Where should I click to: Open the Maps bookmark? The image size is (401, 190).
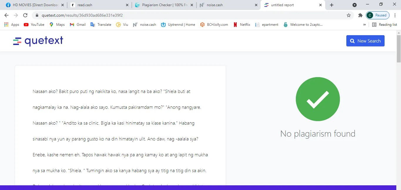(x=57, y=25)
